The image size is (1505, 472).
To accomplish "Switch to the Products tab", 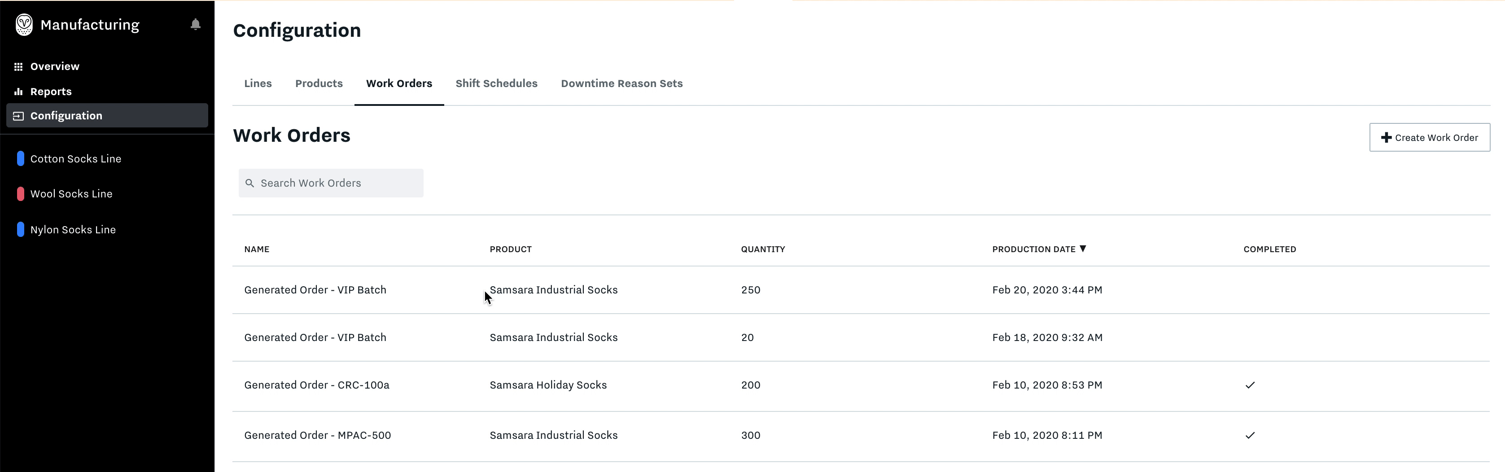I will (x=319, y=83).
